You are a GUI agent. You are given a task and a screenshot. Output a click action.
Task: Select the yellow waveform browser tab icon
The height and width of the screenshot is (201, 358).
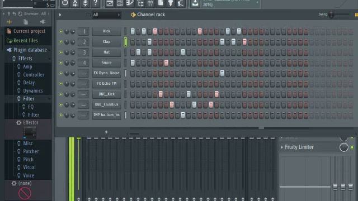pos(10,22)
